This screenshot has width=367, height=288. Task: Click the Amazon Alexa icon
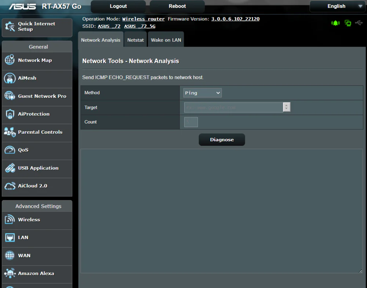click(10, 273)
